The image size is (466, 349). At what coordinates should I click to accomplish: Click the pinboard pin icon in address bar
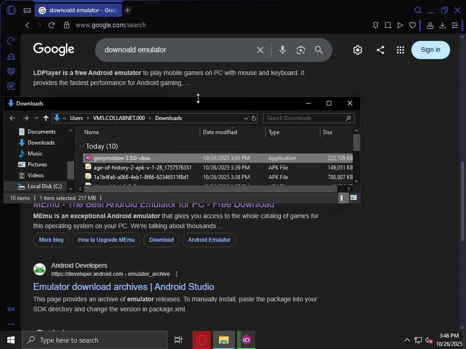375,25
